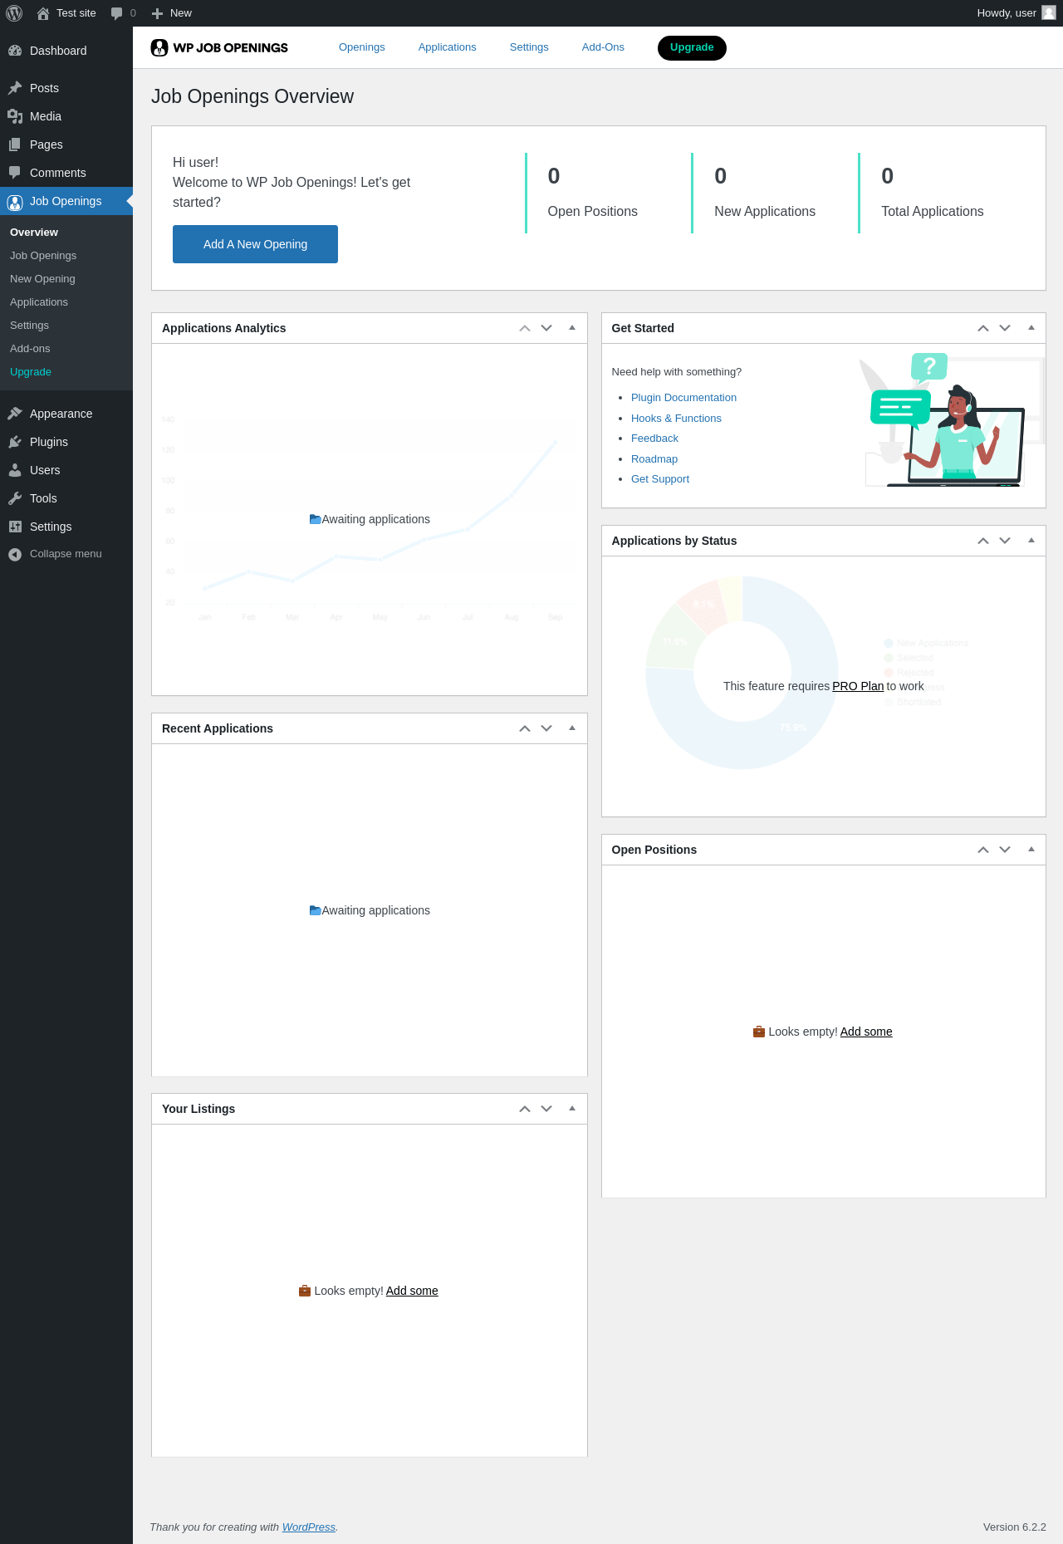Click the Tools wrench icon
The width and height of the screenshot is (1063, 1544).
[x=15, y=498]
